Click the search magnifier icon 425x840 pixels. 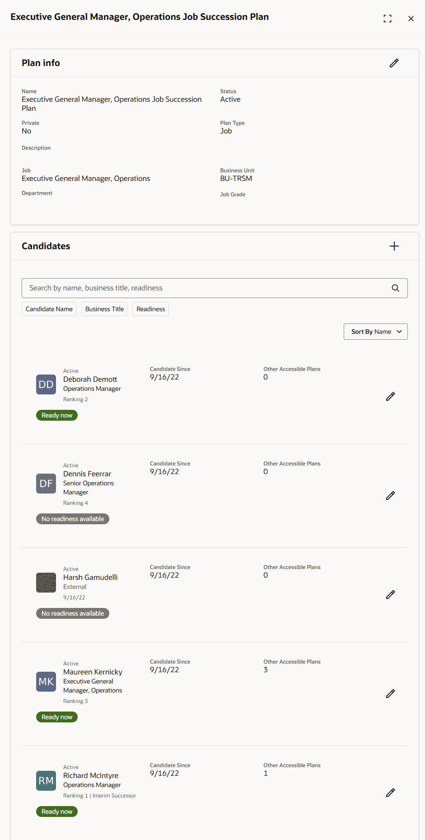tap(395, 288)
